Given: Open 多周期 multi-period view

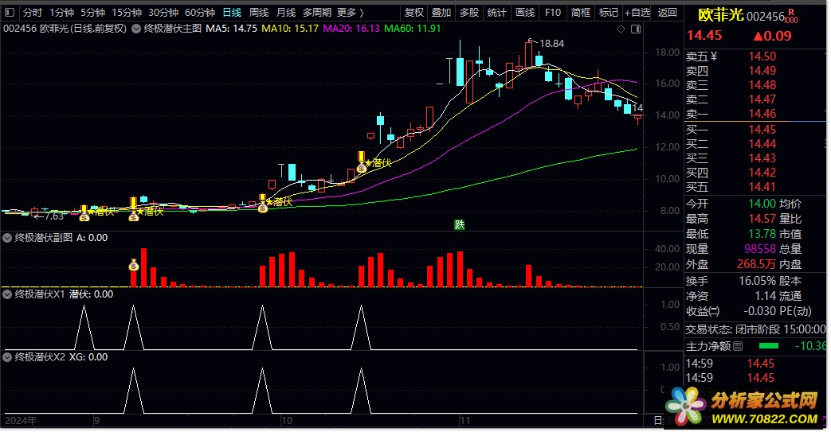Looking at the screenshot, I should coord(317,12).
